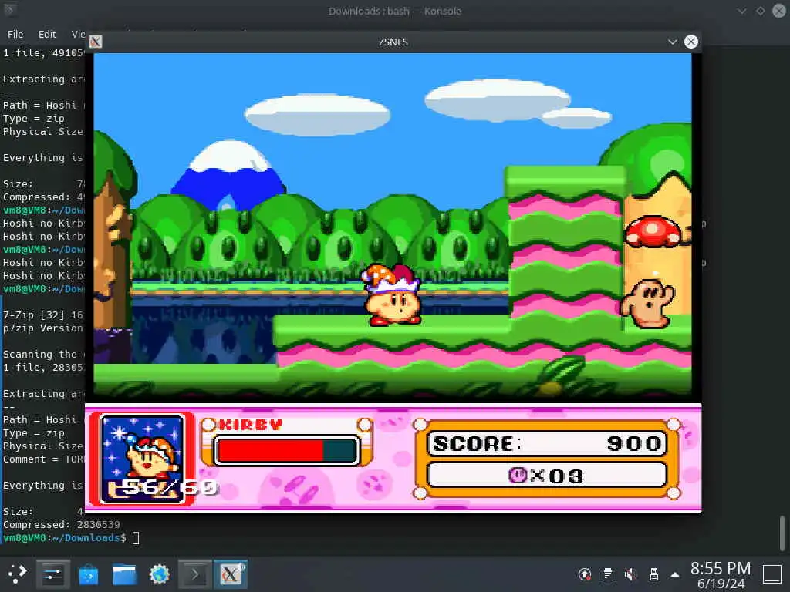Click the updates notifier tray icon

(585, 573)
